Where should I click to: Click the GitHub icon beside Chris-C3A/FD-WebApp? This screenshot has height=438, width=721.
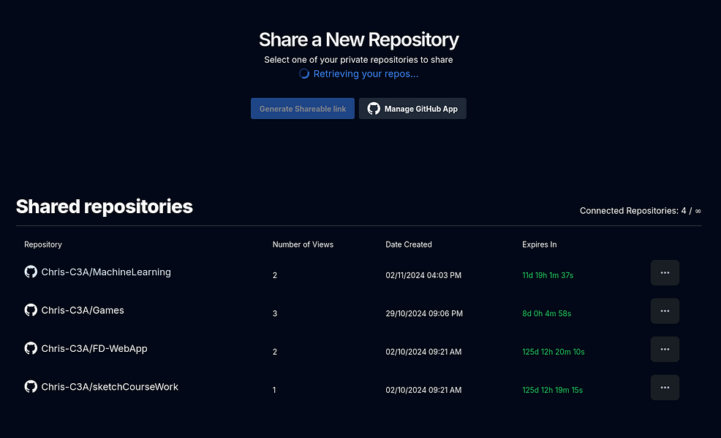[31, 348]
